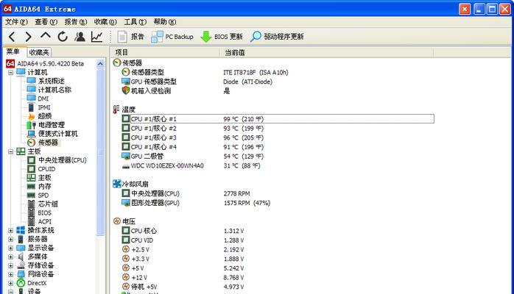Click the up-level arrow toolbar icon
514x294 pixels.
coord(46,36)
